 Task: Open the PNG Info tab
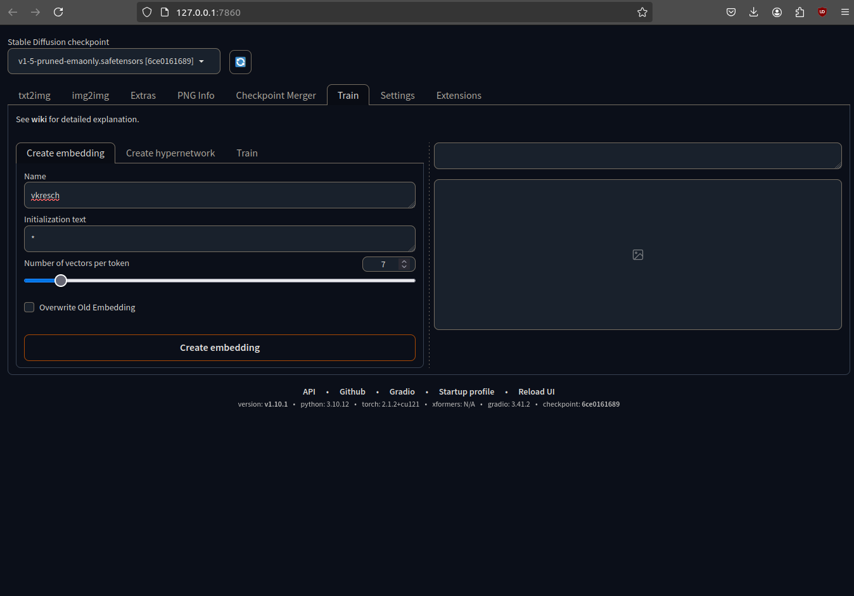pyautogui.click(x=196, y=96)
